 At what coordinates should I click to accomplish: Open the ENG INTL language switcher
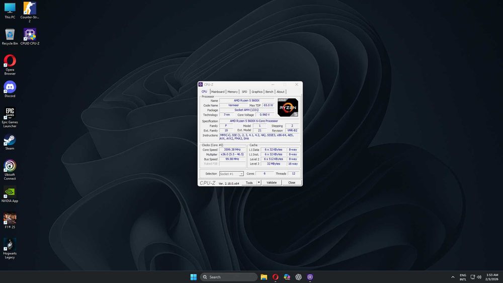click(x=463, y=277)
